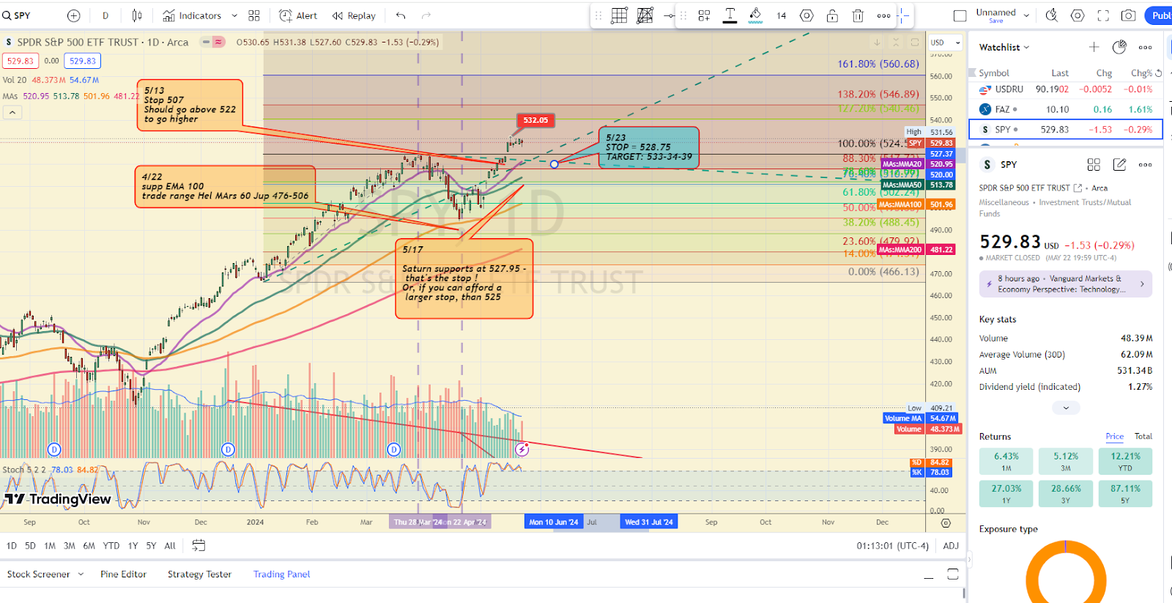Sort watchlist by Chg% column
This screenshot has height=603, width=1172.
(x=1141, y=73)
